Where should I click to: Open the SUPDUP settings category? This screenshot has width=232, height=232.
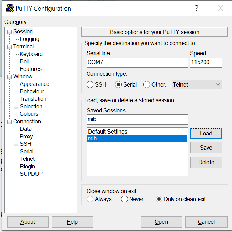click(31, 174)
